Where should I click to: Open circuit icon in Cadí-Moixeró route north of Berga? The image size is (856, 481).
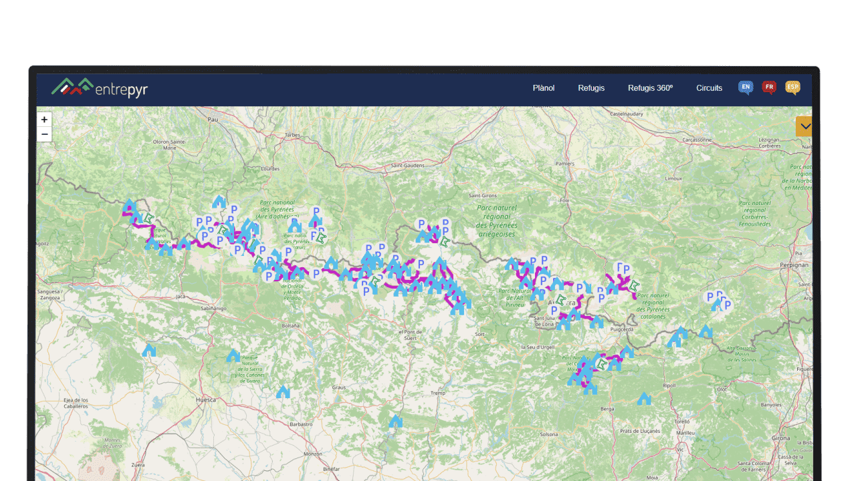click(x=603, y=364)
